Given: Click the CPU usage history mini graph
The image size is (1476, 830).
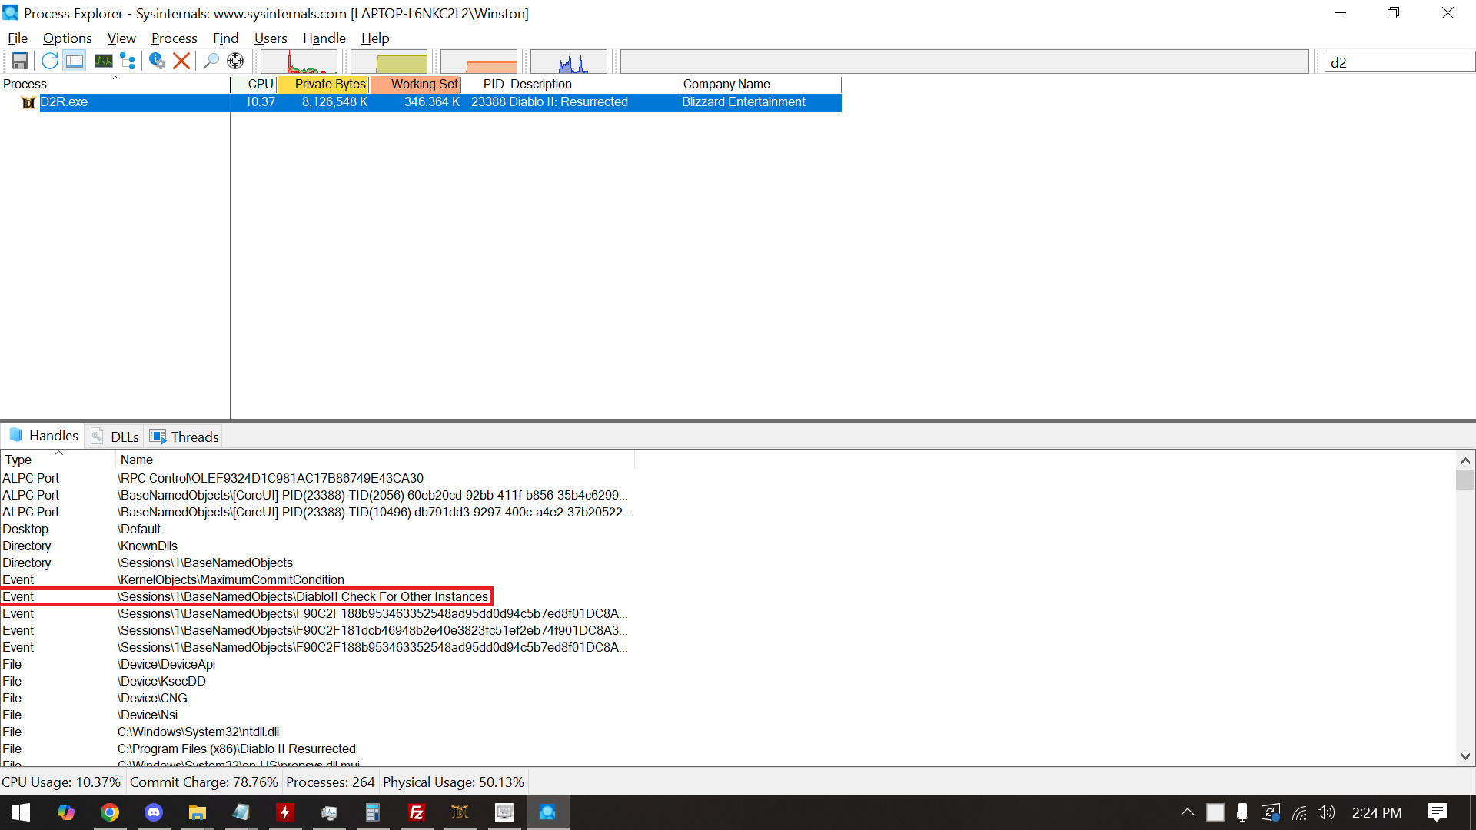Looking at the screenshot, I should [299, 61].
